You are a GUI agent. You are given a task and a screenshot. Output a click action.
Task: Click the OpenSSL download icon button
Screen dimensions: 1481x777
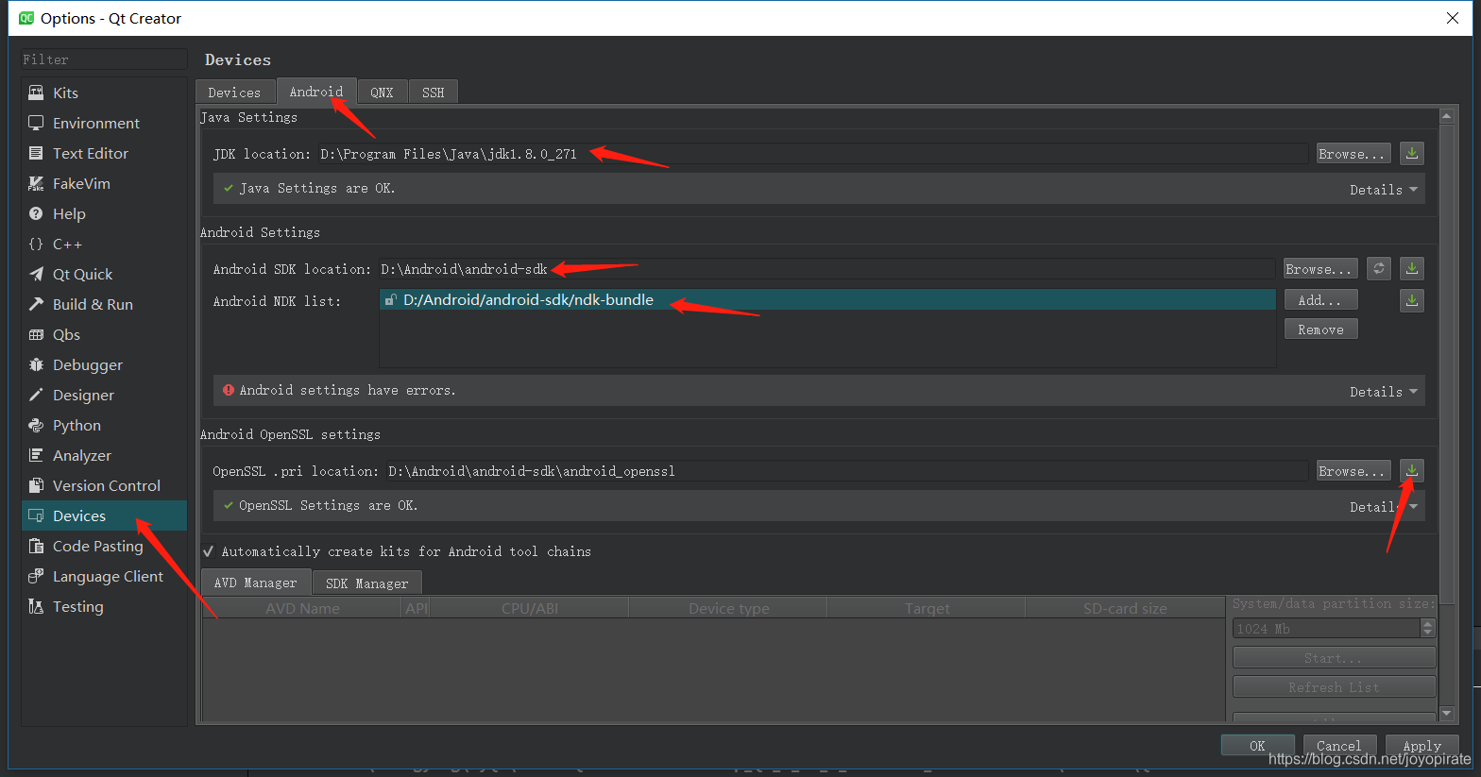[1411, 470]
